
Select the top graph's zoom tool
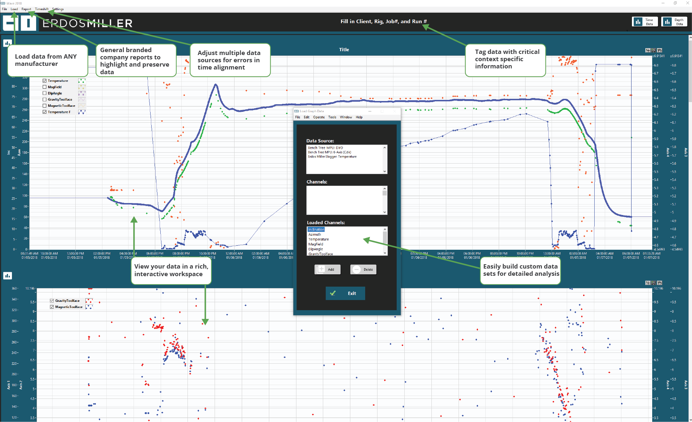(x=654, y=50)
